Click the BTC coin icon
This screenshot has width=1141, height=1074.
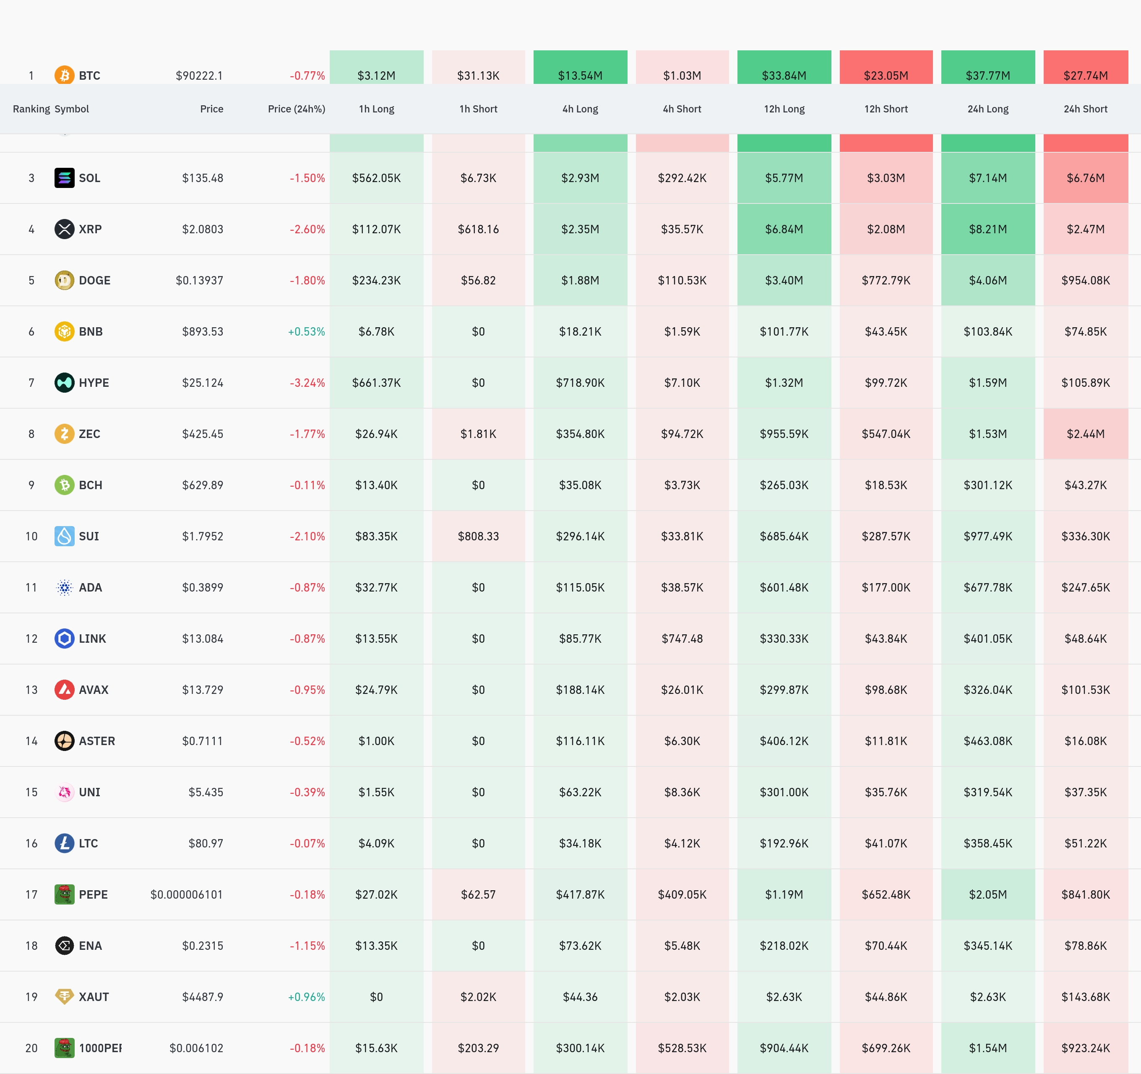[64, 75]
